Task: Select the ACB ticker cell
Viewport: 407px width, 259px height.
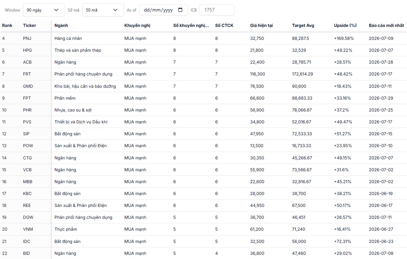Action: 27,62
